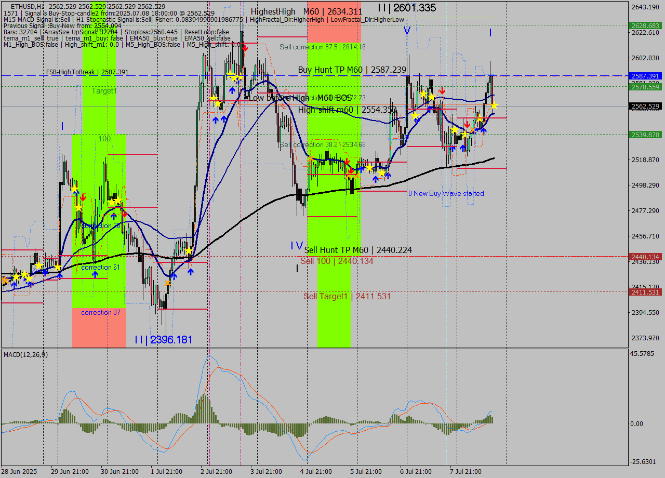Click the MACD(12,26,9) indicator title
This screenshot has height=478, width=665.
tap(26, 354)
